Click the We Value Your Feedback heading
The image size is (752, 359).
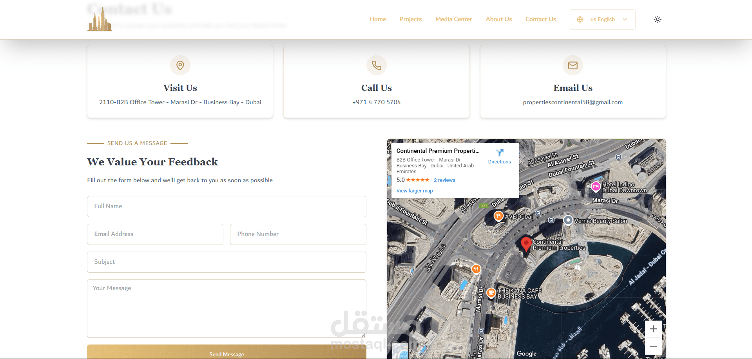(x=152, y=162)
